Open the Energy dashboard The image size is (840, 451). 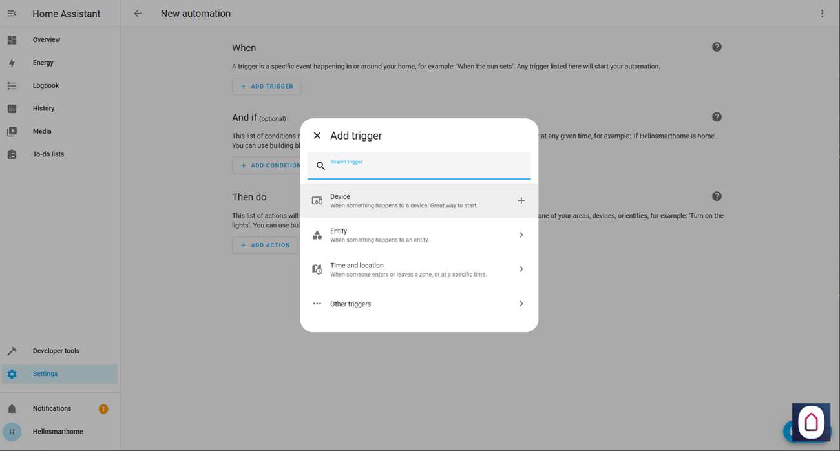pos(43,63)
